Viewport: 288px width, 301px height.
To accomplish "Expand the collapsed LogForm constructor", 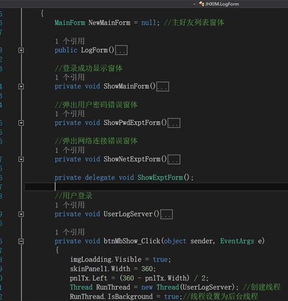I will click(x=21, y=50).
